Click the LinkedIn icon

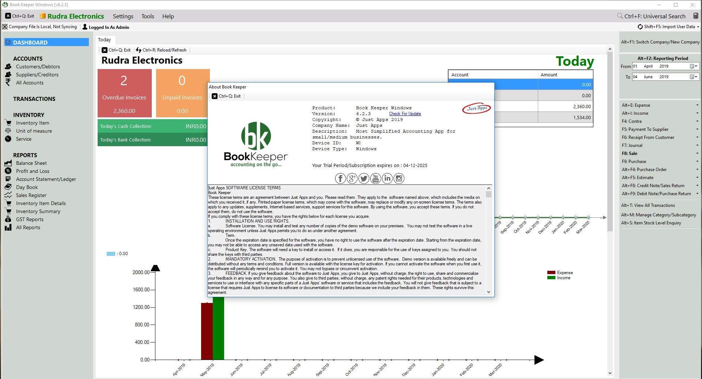tap(387, 178)
